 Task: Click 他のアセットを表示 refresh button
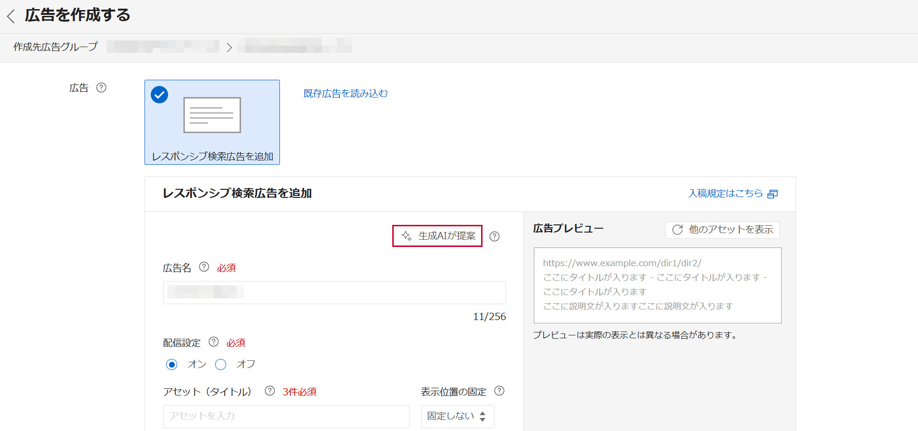pos(723,230)
